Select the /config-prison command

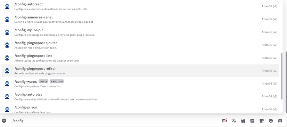point(140,109)
